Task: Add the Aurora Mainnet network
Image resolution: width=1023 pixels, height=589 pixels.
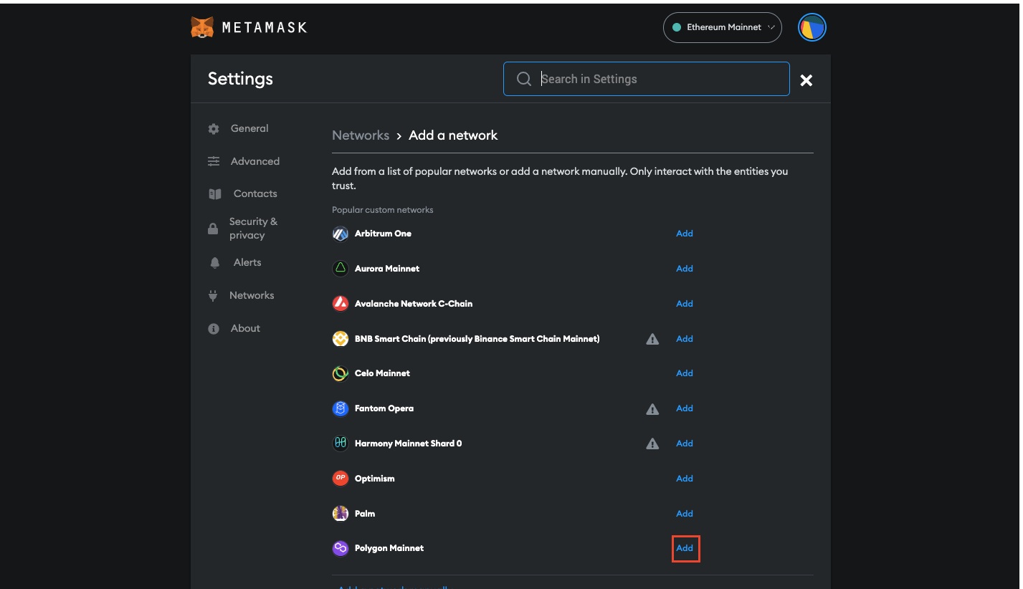Action: click(x=683, y=268)
